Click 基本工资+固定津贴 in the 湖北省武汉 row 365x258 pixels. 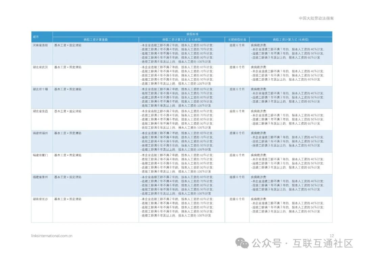coord(68,67)
